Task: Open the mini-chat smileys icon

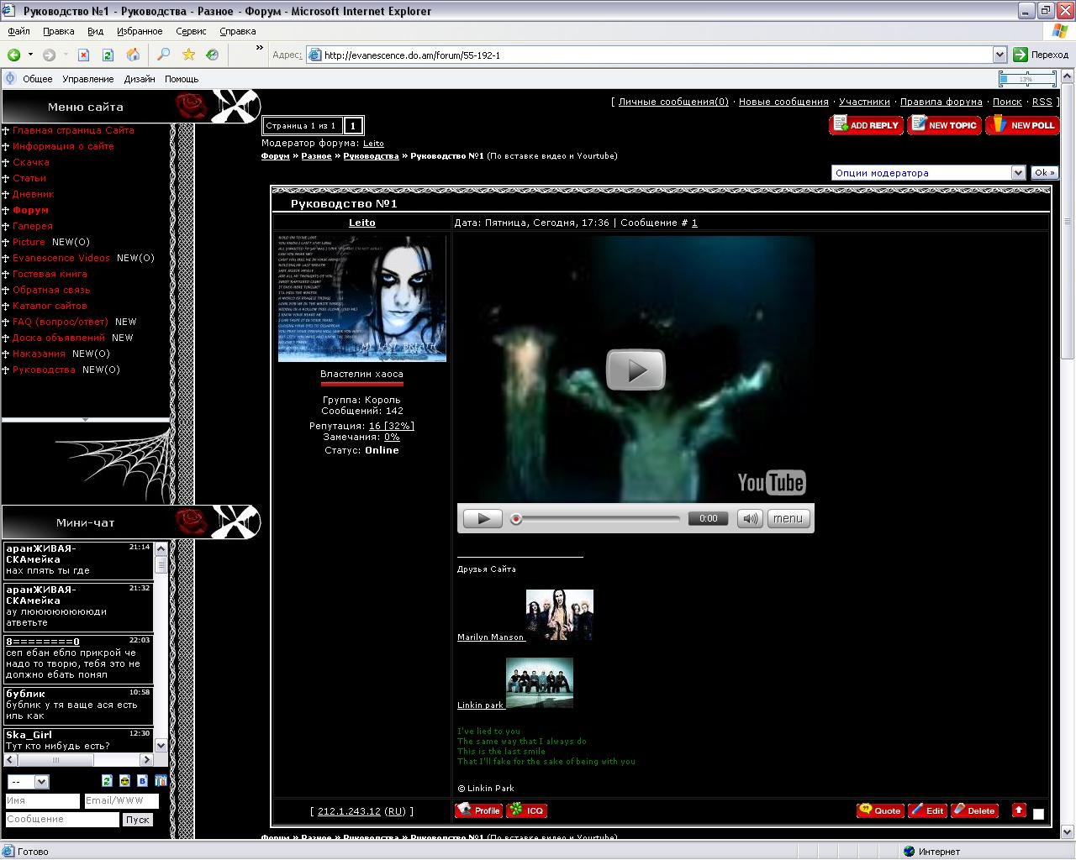Action: 124,781
